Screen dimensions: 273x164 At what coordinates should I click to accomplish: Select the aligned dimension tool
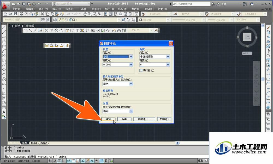coord(31,30)
